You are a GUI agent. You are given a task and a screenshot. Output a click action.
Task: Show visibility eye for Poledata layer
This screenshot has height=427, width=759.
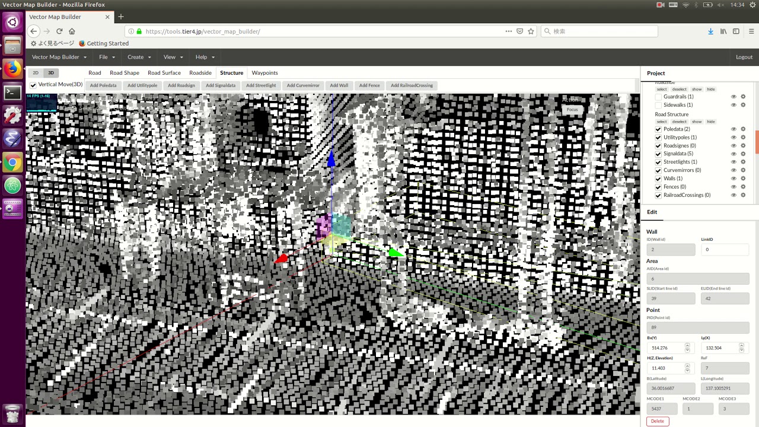734,129
